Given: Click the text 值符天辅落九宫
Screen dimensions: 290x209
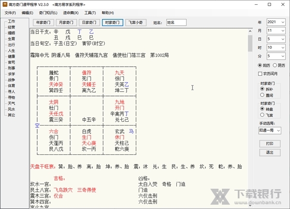Looking at the screenshot, I should (x=91, y=55).
